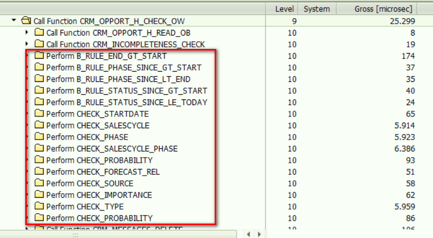Click folder icon of B_RULE_STATUS_SINCE_GT_START

coord(39,90)
